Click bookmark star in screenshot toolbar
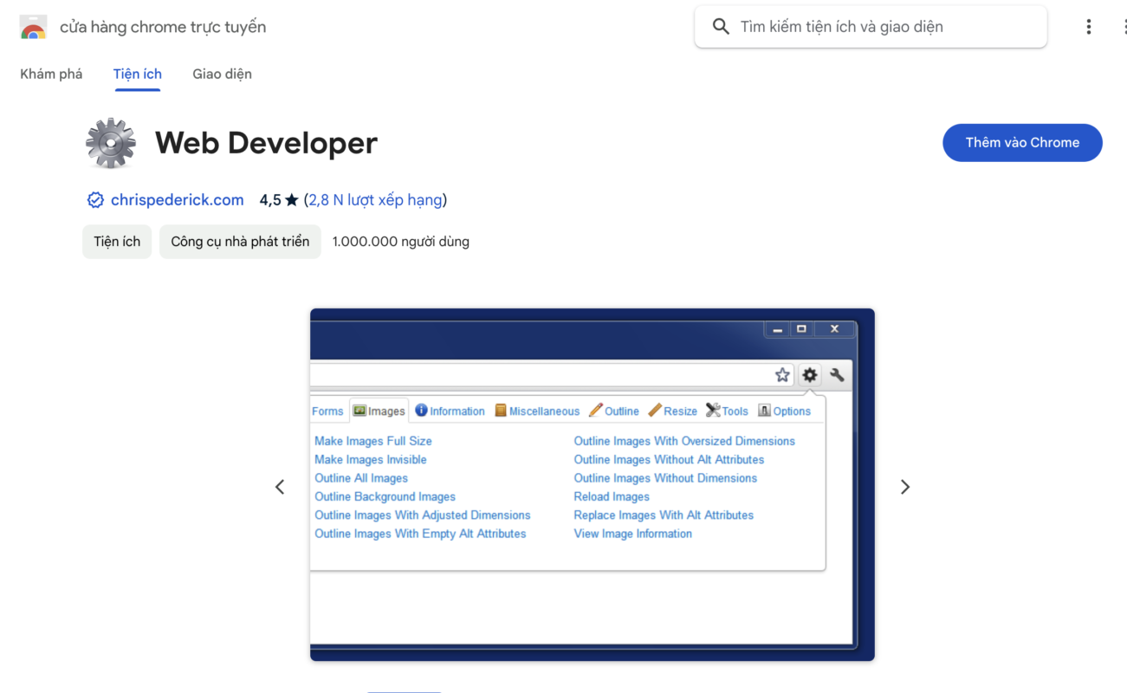1127x693 pixels. (782, 375)
